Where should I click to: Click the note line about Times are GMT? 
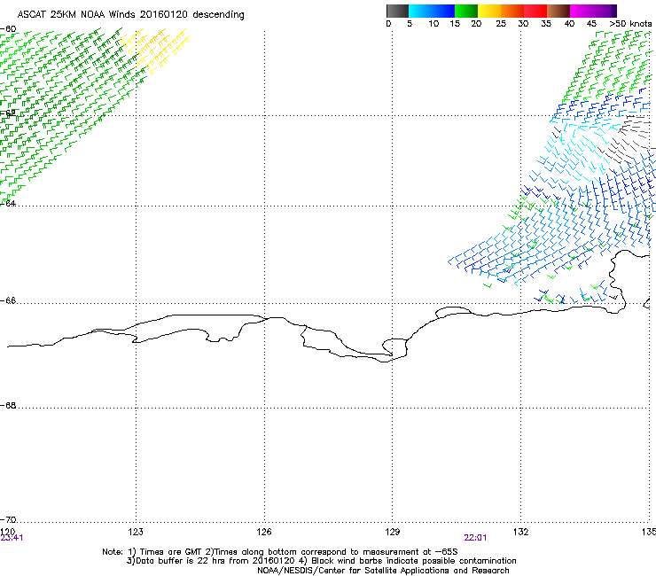[x=280, y=552]
